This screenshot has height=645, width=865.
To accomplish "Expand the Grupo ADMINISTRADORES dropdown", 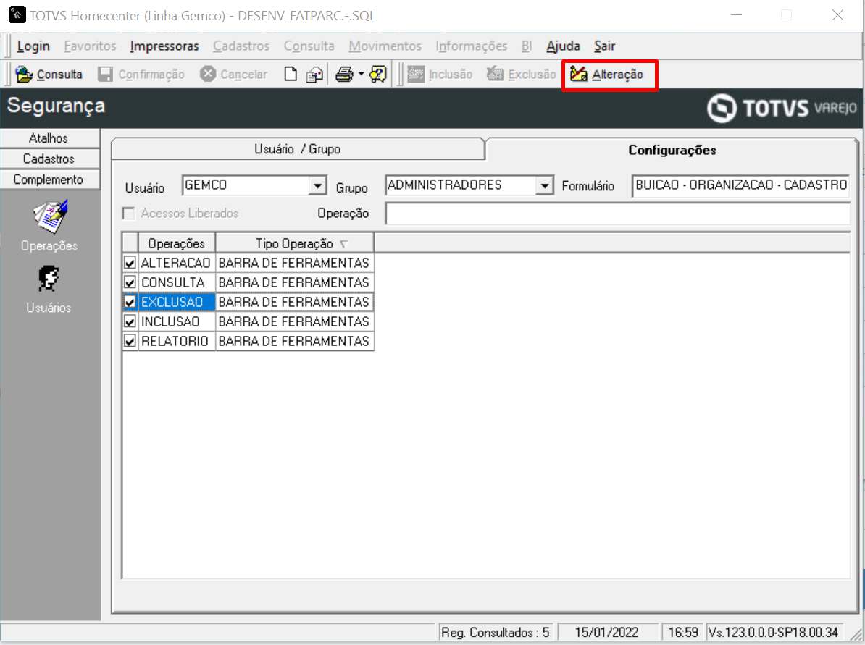I will 545,186.
